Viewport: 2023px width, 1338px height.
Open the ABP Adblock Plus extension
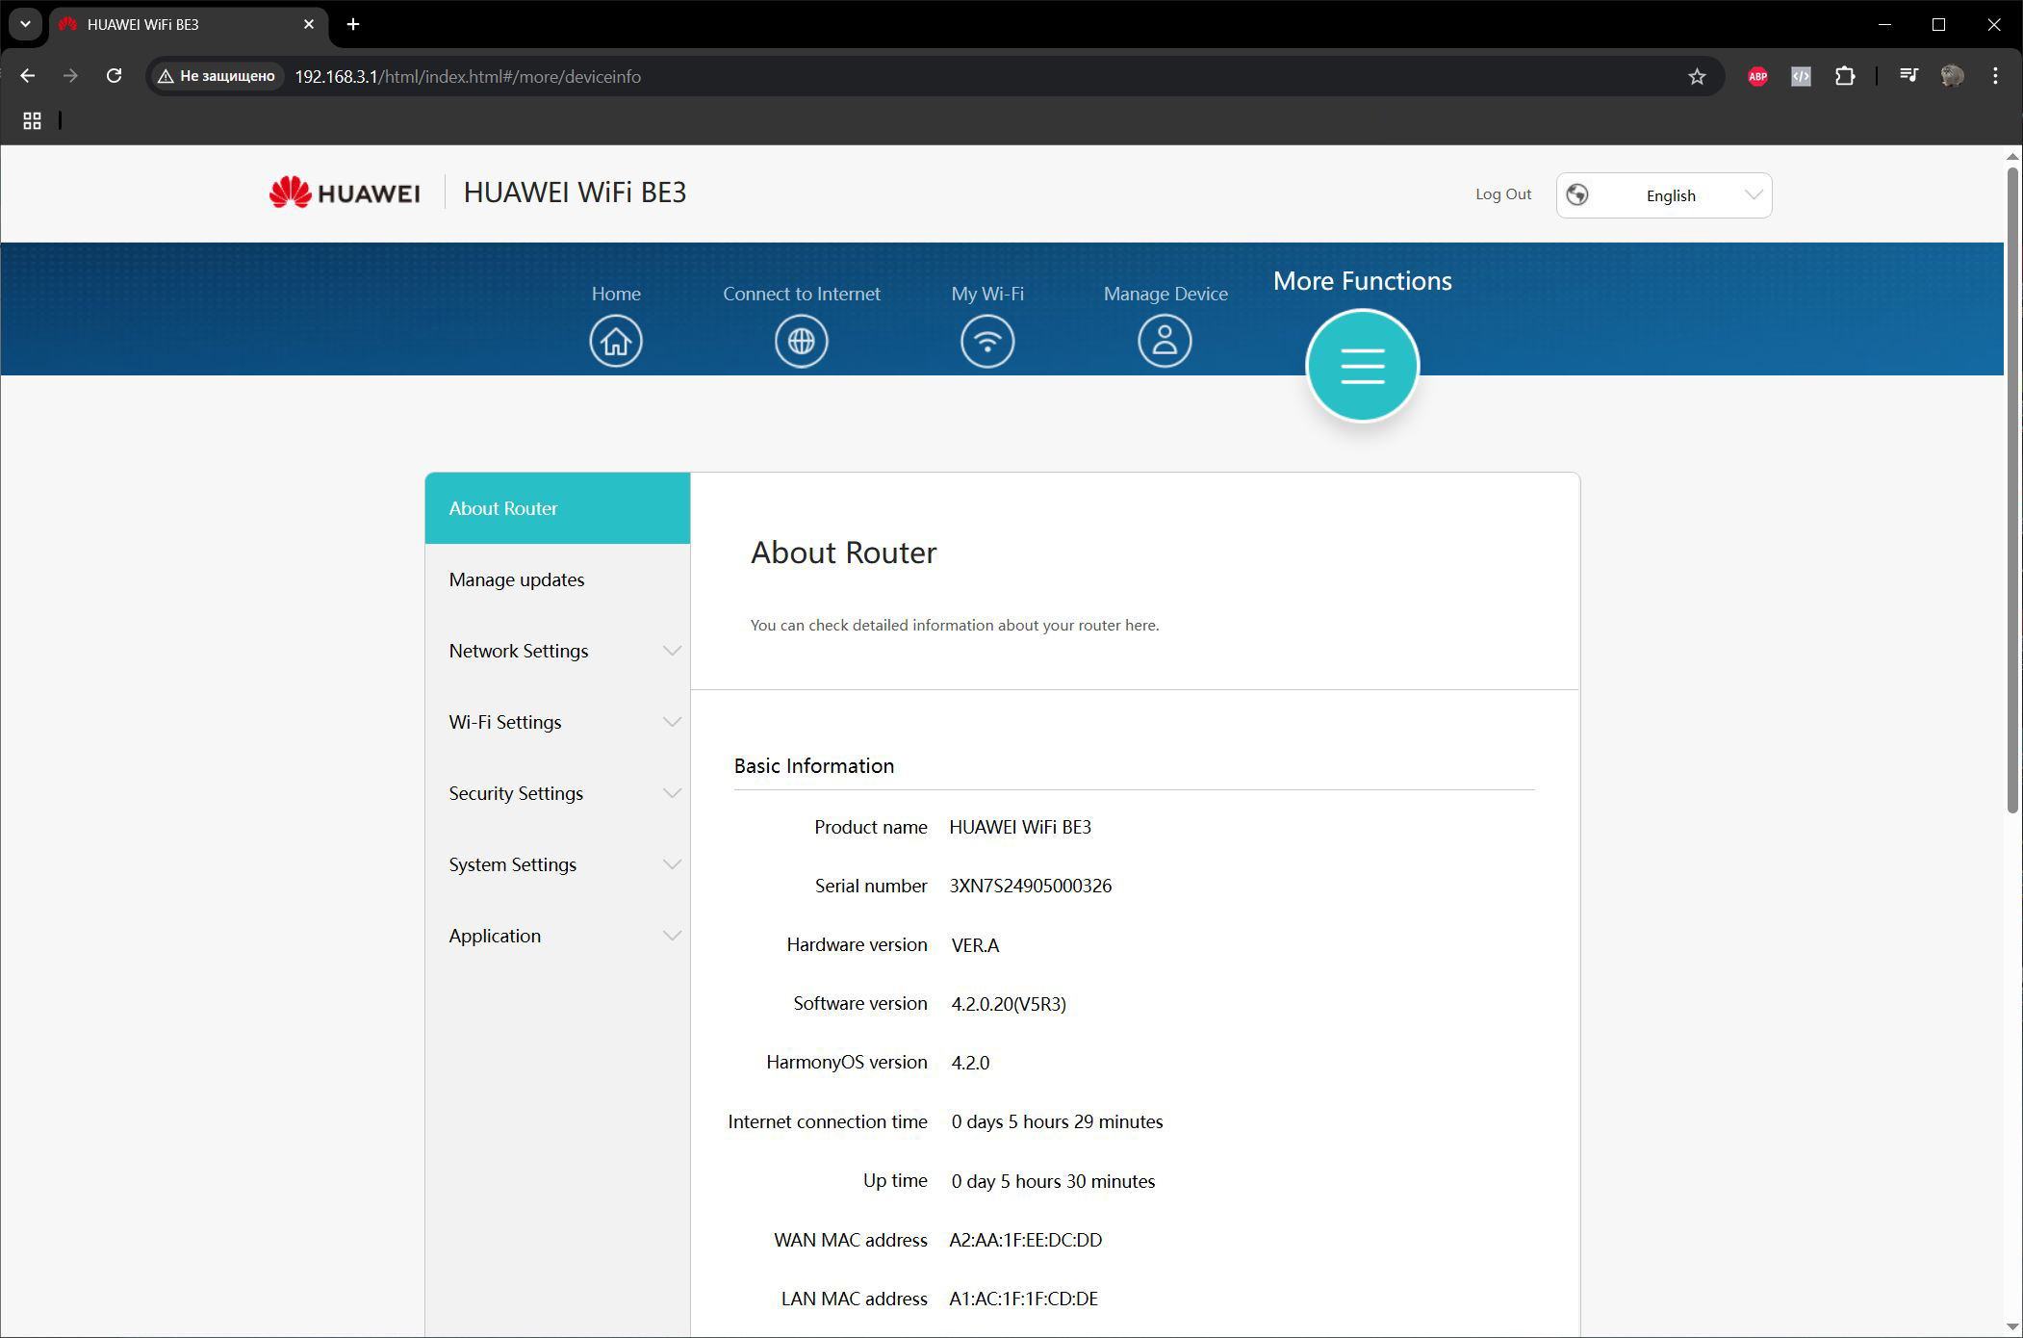click(1757, 76)
